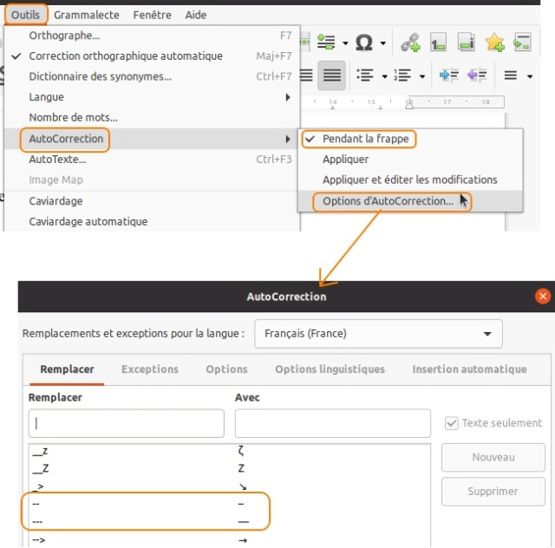555x548 pixels.
Task: Select Appliquer in AutoCorrection submenu
Action: click(x=410, y=160)
